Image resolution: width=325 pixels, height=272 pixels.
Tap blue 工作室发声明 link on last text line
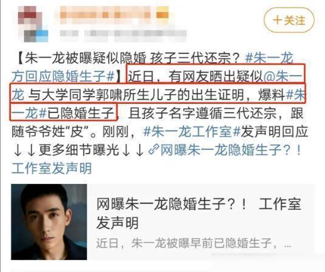tap(52, 168)
